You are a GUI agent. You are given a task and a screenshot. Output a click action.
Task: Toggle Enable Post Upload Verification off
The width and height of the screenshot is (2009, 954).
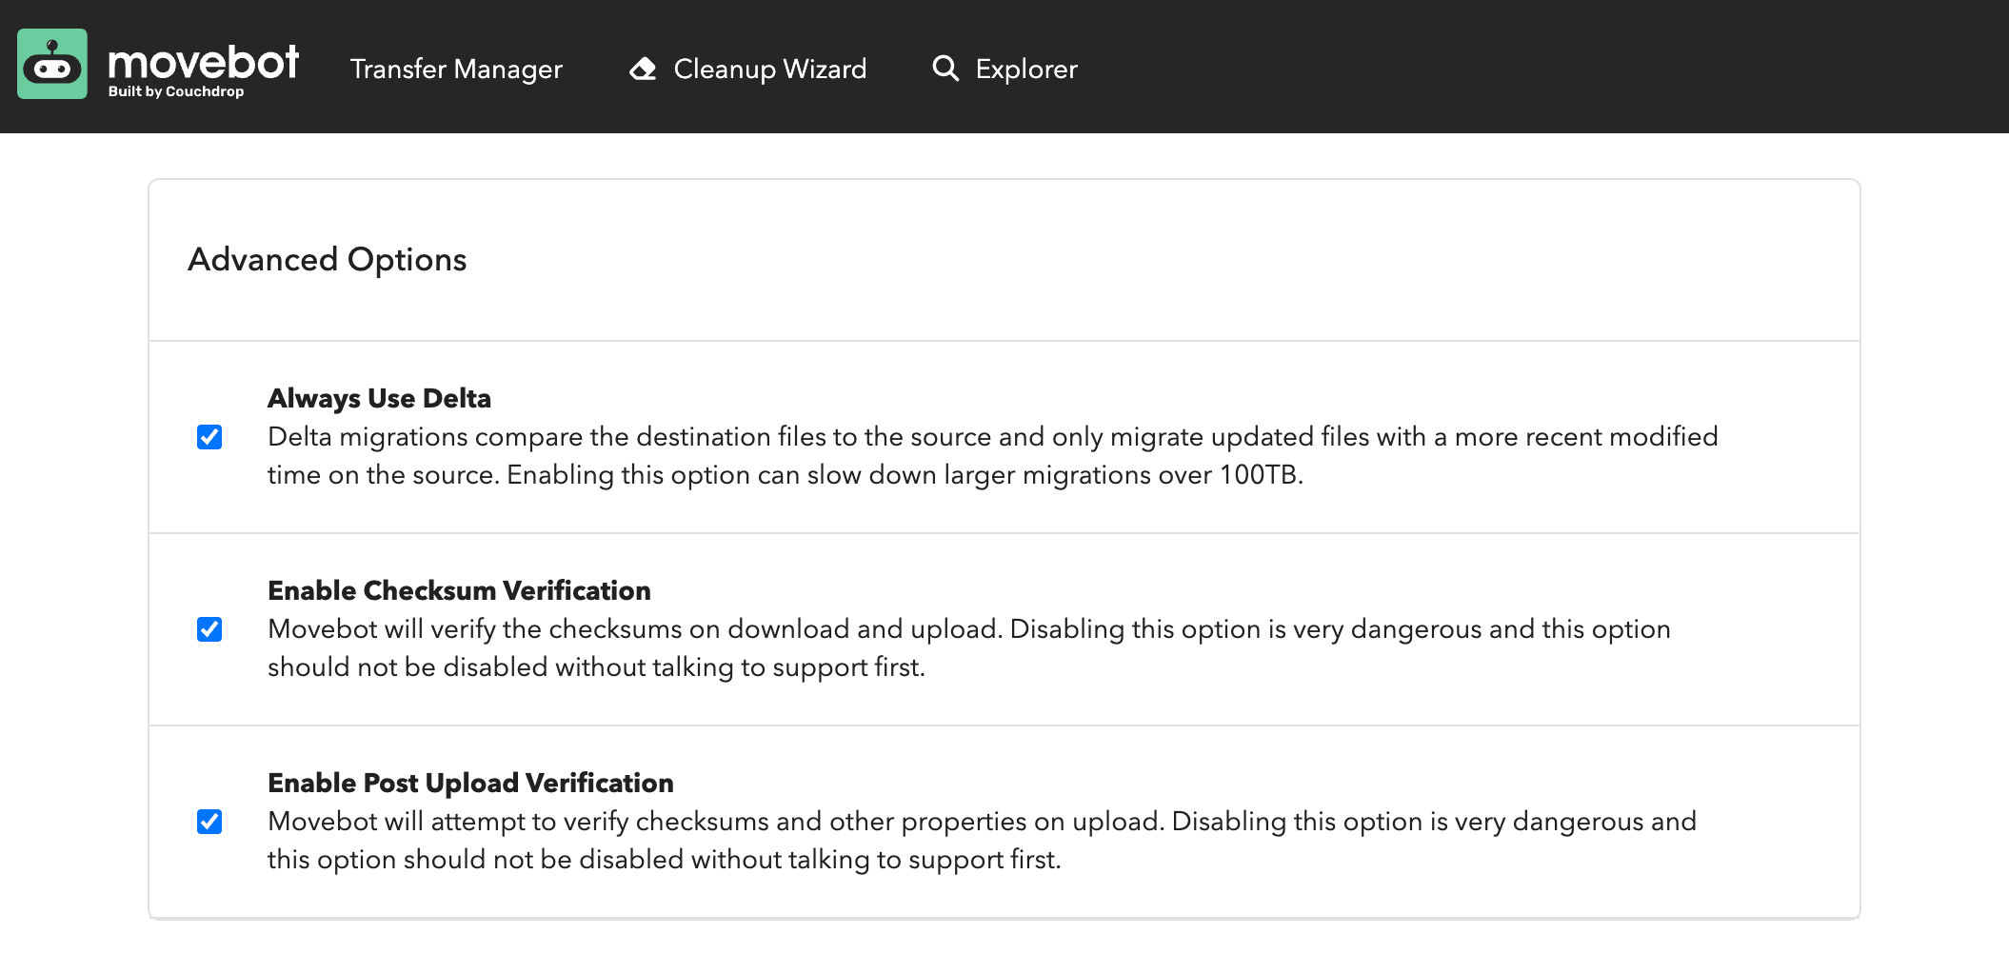click(209, 820)
